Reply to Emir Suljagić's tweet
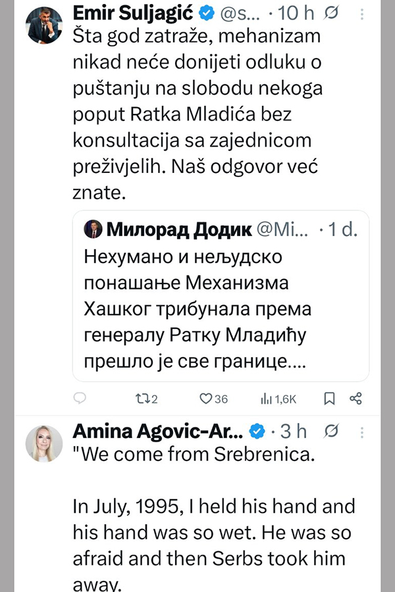This screenshot has height=592, width=395. click(80, 398)
